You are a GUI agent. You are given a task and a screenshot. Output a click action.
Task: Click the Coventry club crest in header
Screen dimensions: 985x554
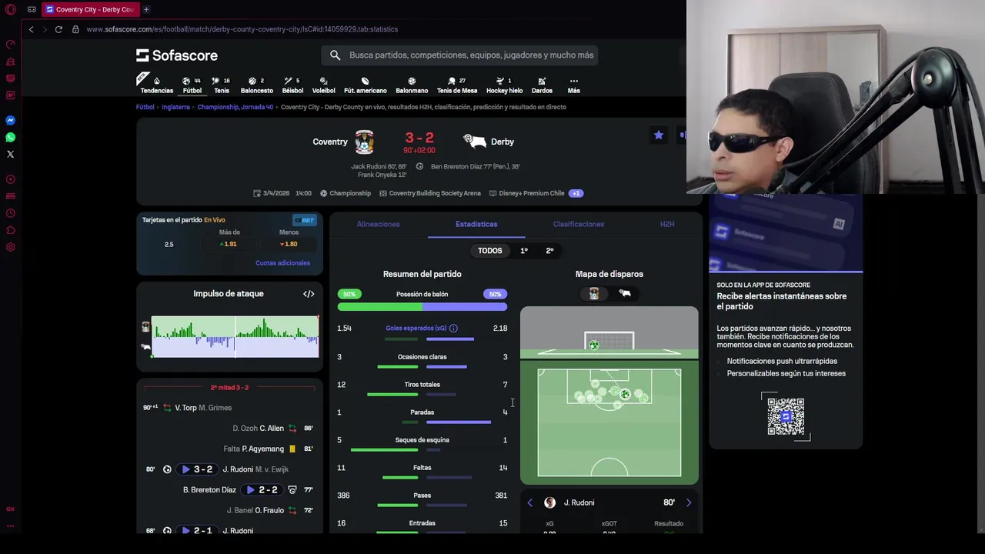click(364, 142)
